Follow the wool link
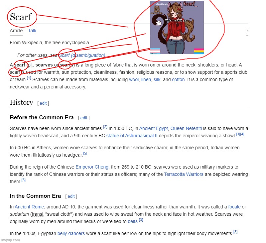Image resolution: width=266 pixels, height=243 pixels. 134,79
